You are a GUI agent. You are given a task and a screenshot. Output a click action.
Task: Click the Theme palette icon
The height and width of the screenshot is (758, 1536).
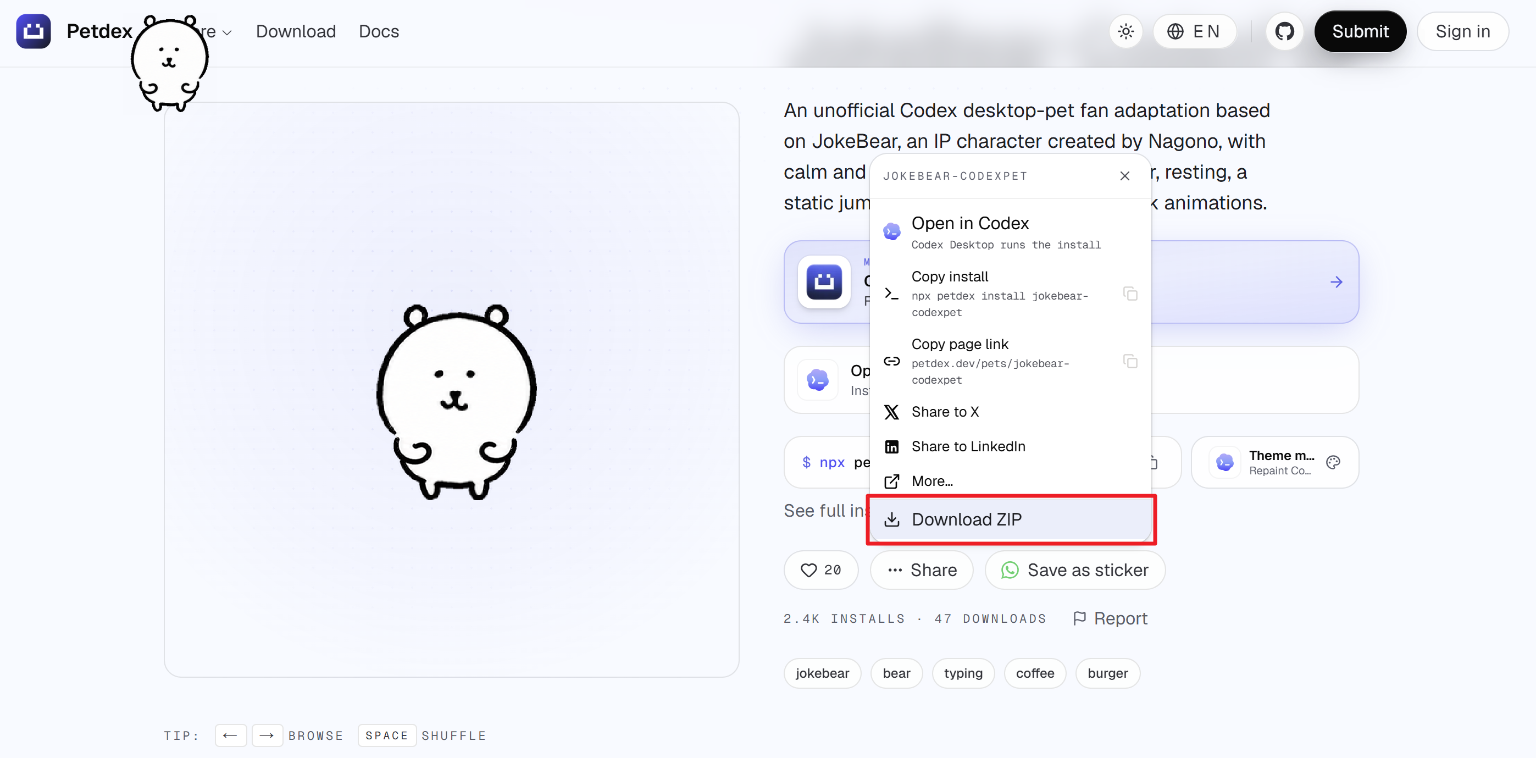pos(1333,462)
